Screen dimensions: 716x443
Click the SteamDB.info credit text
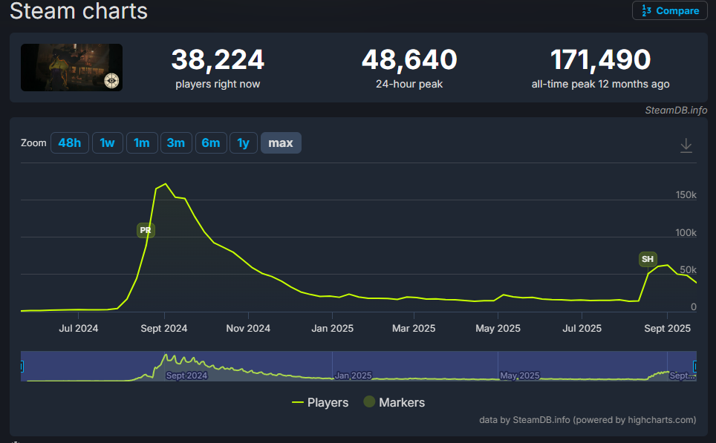tap(676, 110)
